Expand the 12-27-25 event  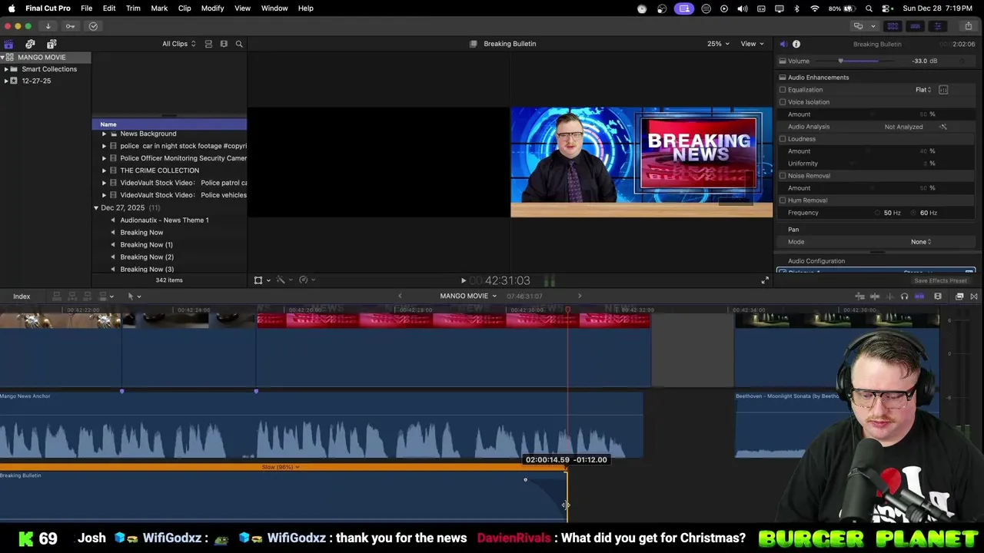coord(6,81)
